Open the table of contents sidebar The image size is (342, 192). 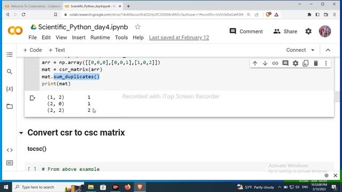click(x=10, y=54)
